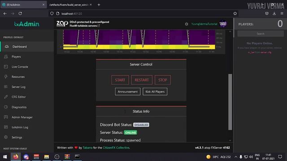The width and height of the screenshot is (287, 161).
Task: Click scroll-down arrow of dashboard scrollbar
Action: click(x=230, y=140)
